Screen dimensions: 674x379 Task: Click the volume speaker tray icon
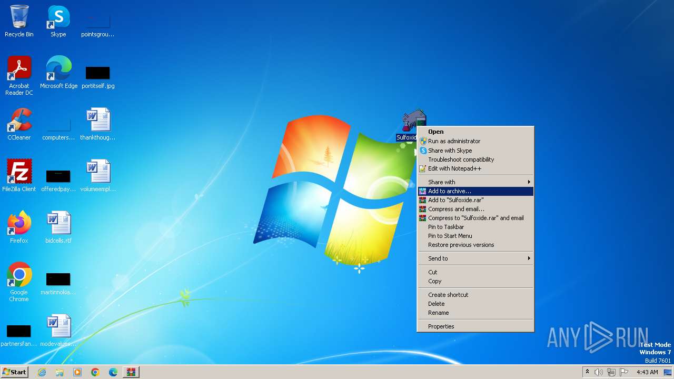(599, 372)
